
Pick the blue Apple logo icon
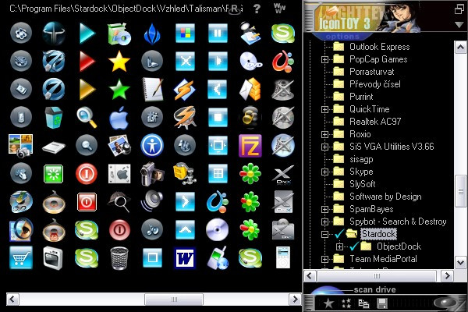click(x=119, y=118)
